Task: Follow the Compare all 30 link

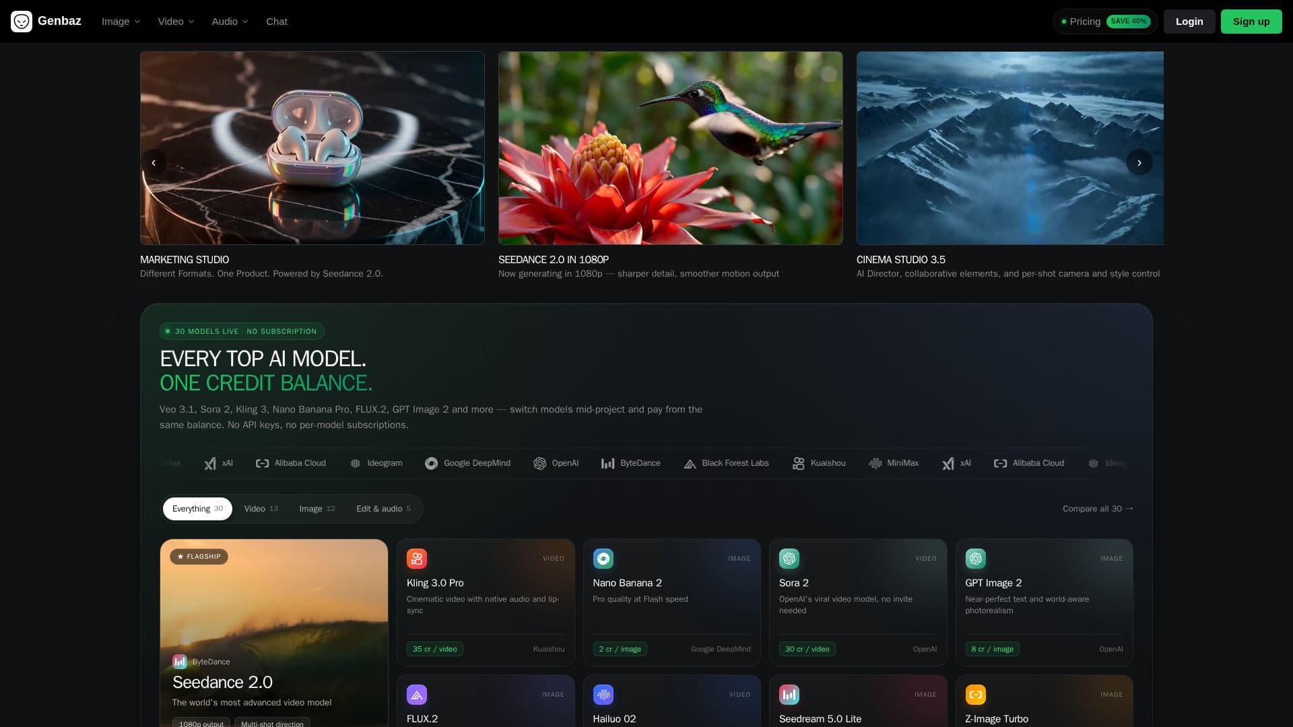Action: pyautogui.click(x=1098, y=509)
